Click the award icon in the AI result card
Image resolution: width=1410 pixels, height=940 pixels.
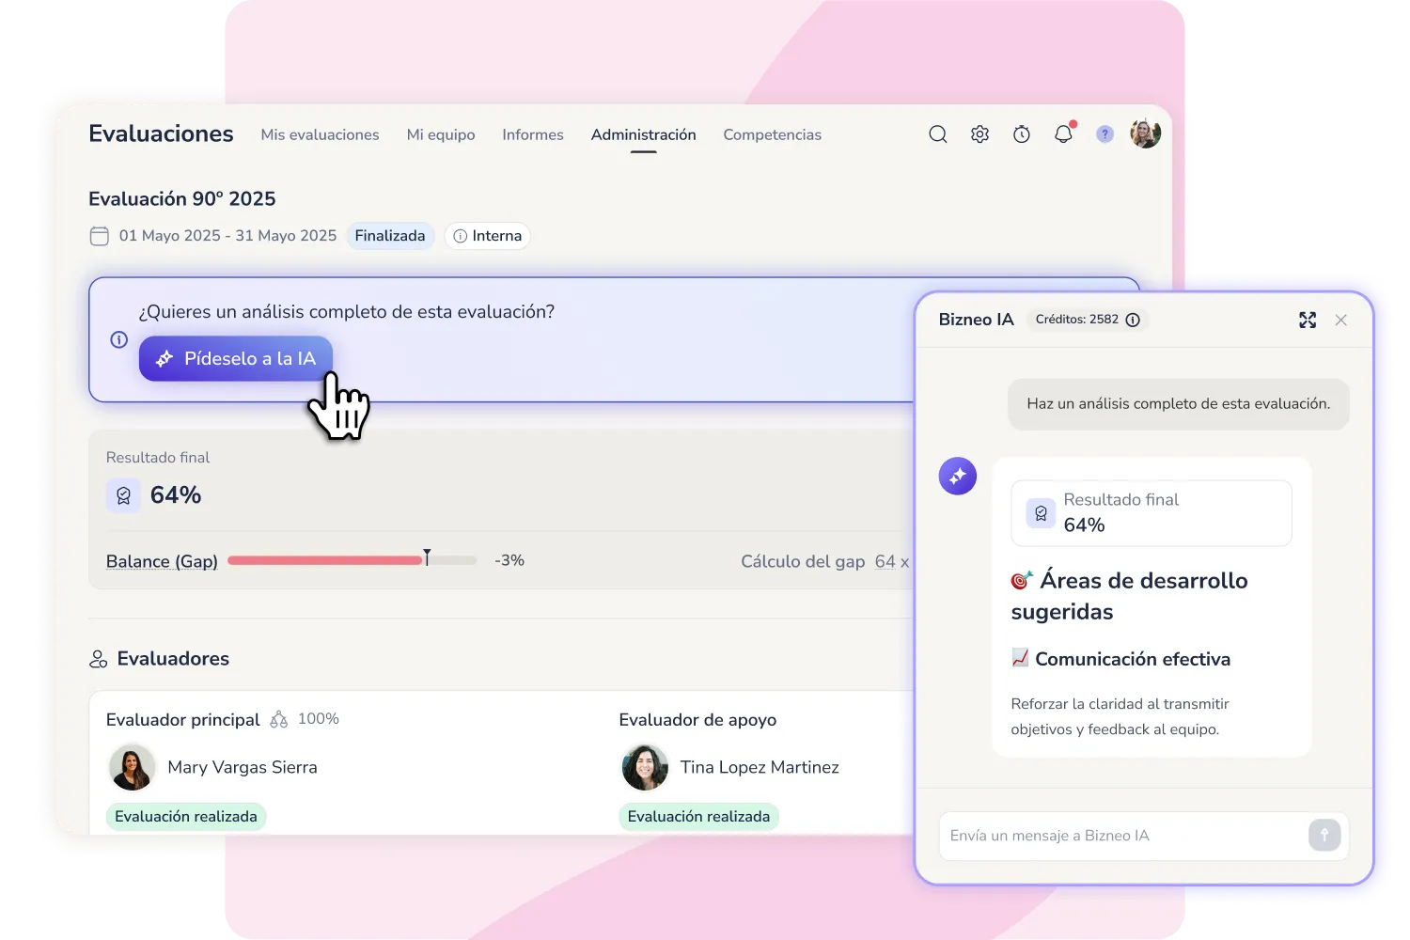click(1041, 513)
